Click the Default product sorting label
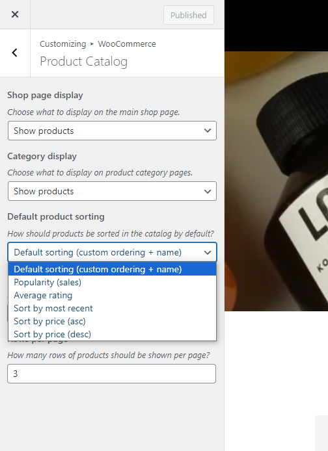This screenshot has width=328, height=451. pos(56,216)
